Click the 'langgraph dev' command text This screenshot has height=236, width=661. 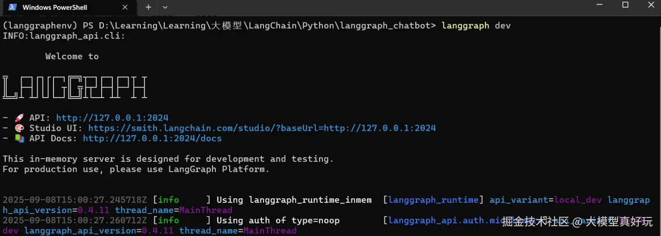(x=476, y=26)
